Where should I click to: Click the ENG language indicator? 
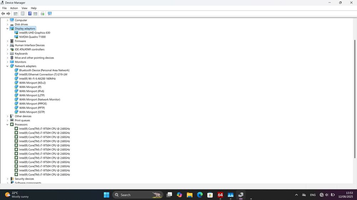[313, 195]
